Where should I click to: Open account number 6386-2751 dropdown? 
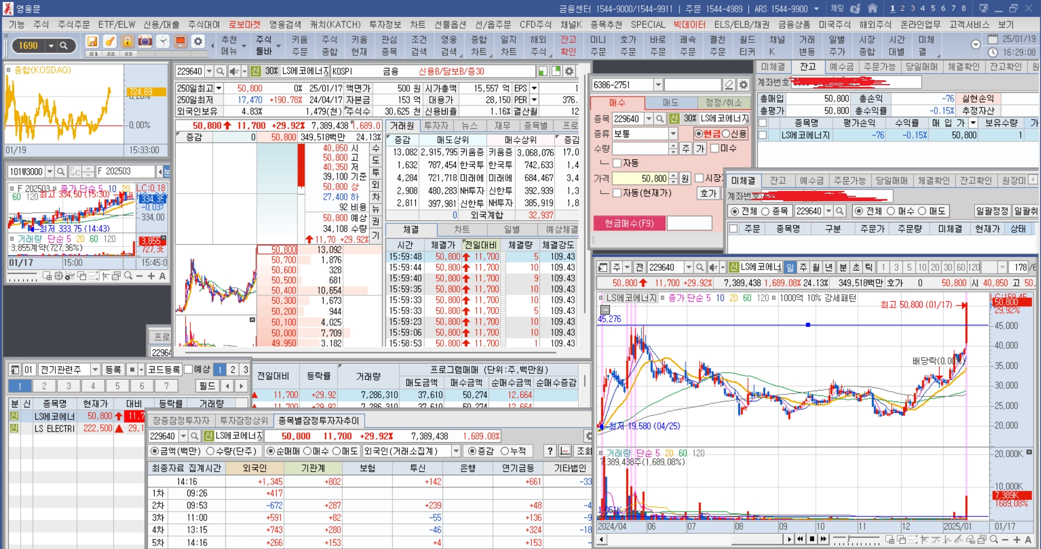pos(658,85)
